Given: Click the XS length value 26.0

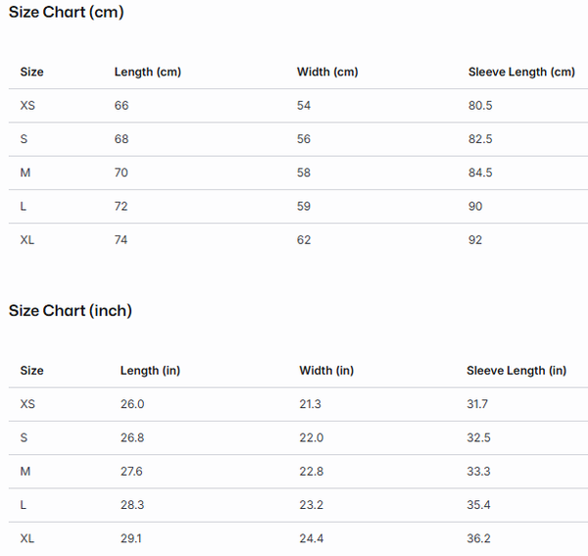Looking at the screenshot, I should point(132,404).
